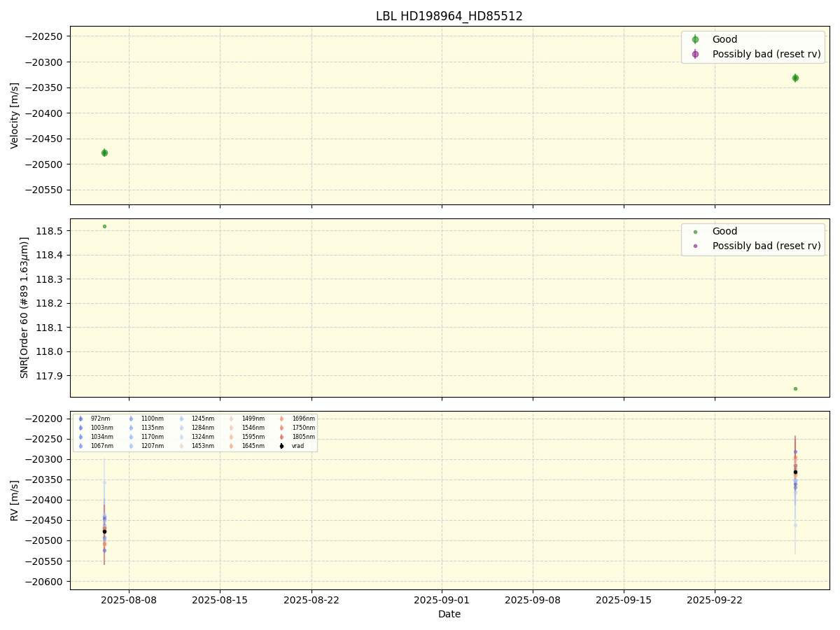Select the 1453nm legend marker

(x=181, y=446)
